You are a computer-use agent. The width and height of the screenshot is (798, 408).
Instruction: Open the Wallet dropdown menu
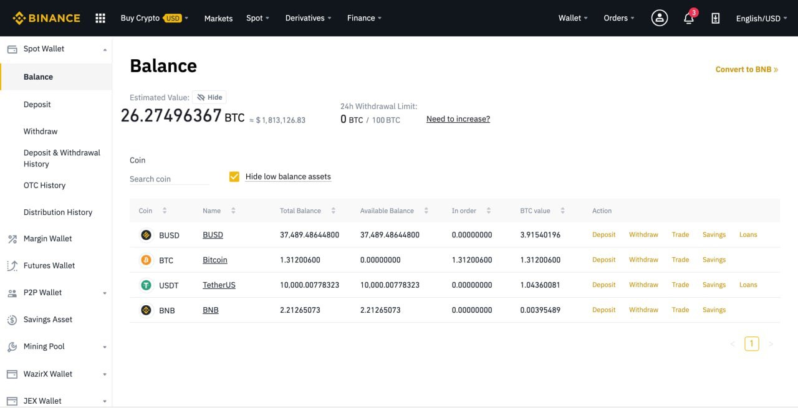coord(574,18)
